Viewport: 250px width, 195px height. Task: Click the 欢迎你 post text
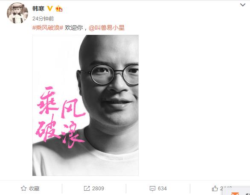tap(74, 28)
